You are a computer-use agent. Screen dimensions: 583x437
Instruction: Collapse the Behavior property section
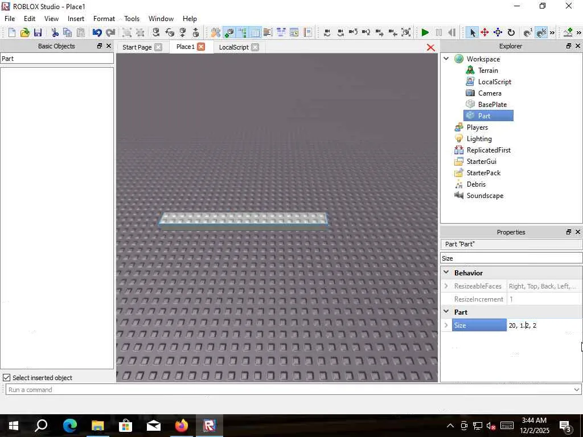point(446,273)
